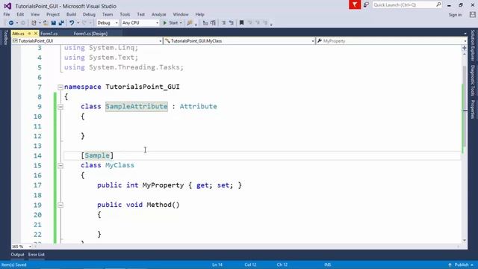Viewport: 478px width, 269px height.
Task: Click the Visual Studio logo icon
Action: [7, 6]
